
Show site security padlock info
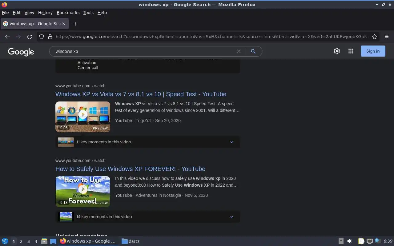coord(50,37)
